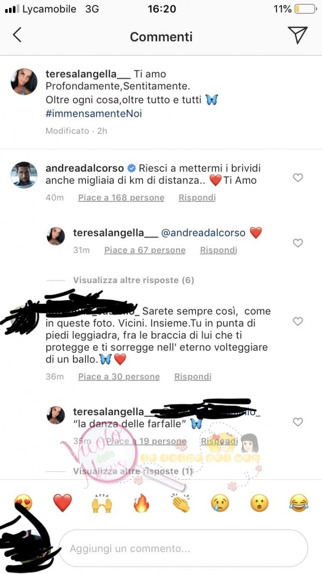Like the 'la danza delle farfalle' reply

tap(298, 422)
